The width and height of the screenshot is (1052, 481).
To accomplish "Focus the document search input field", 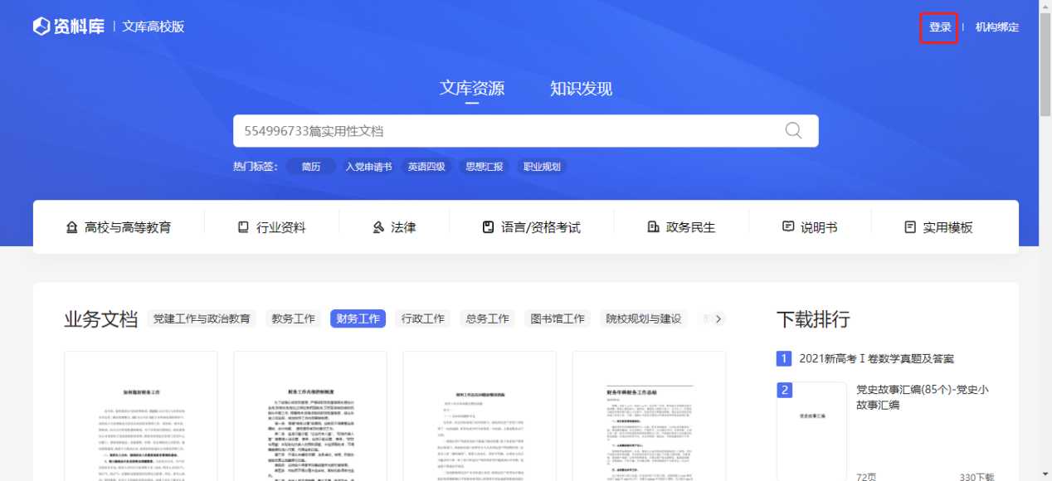I will [506, 131].
